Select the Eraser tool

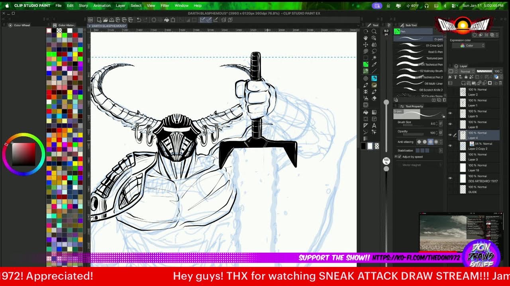[374, 98]
